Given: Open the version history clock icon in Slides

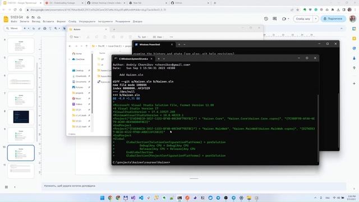Looking at the screenshot, I should click(266, 19).
